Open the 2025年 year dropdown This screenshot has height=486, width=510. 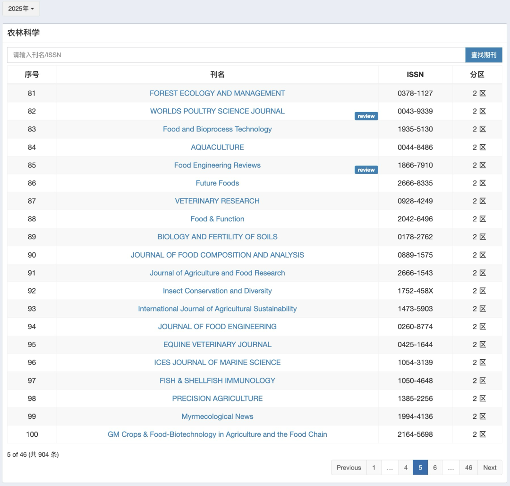point(21,9)
